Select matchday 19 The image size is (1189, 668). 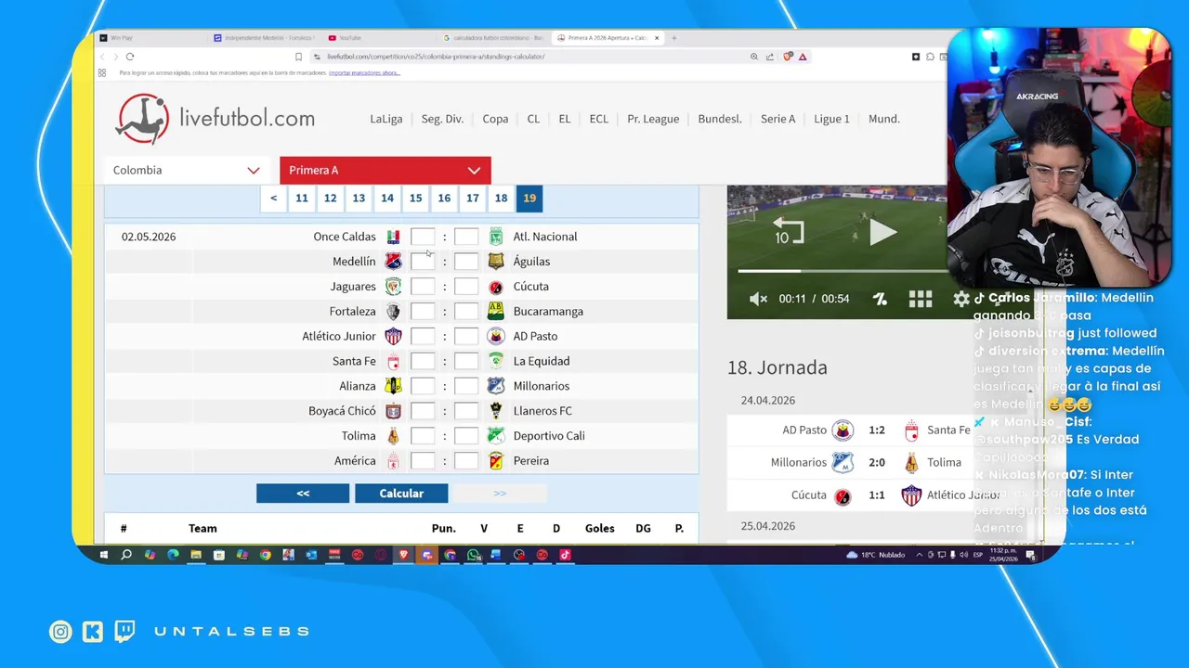(x=529, y=198)
